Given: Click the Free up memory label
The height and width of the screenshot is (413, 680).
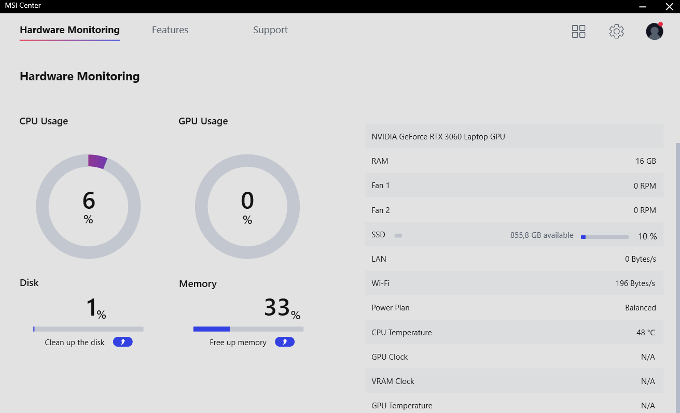Looking at the screenshot, I should 238,343.
